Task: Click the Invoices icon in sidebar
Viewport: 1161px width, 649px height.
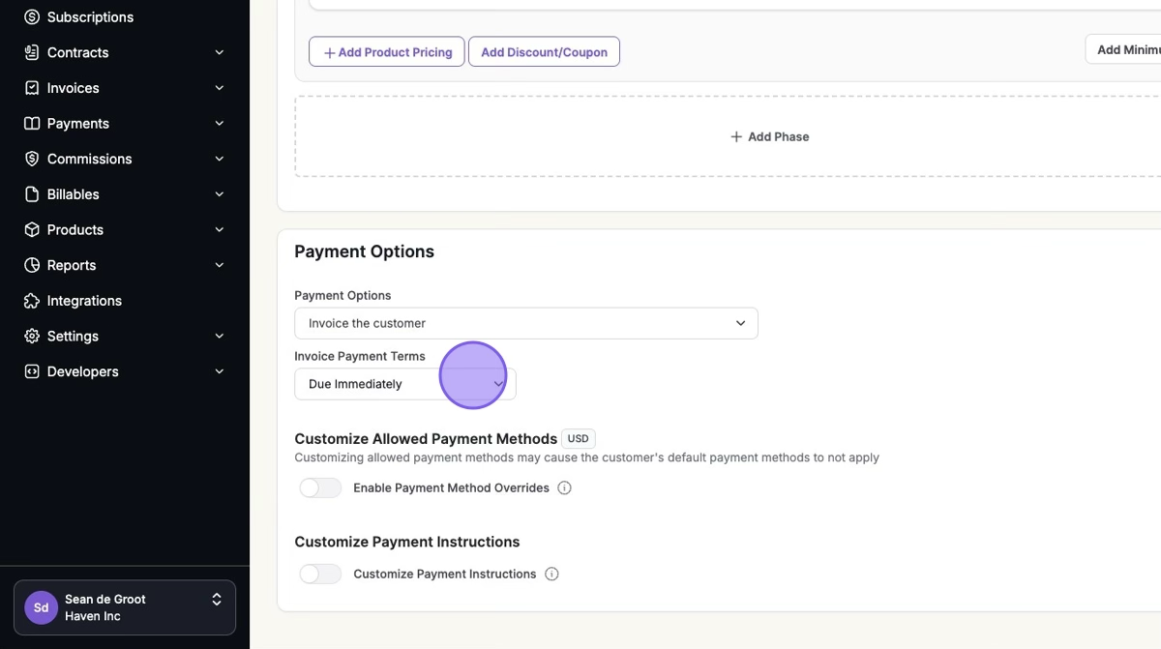Action: [x=32, y=88]
